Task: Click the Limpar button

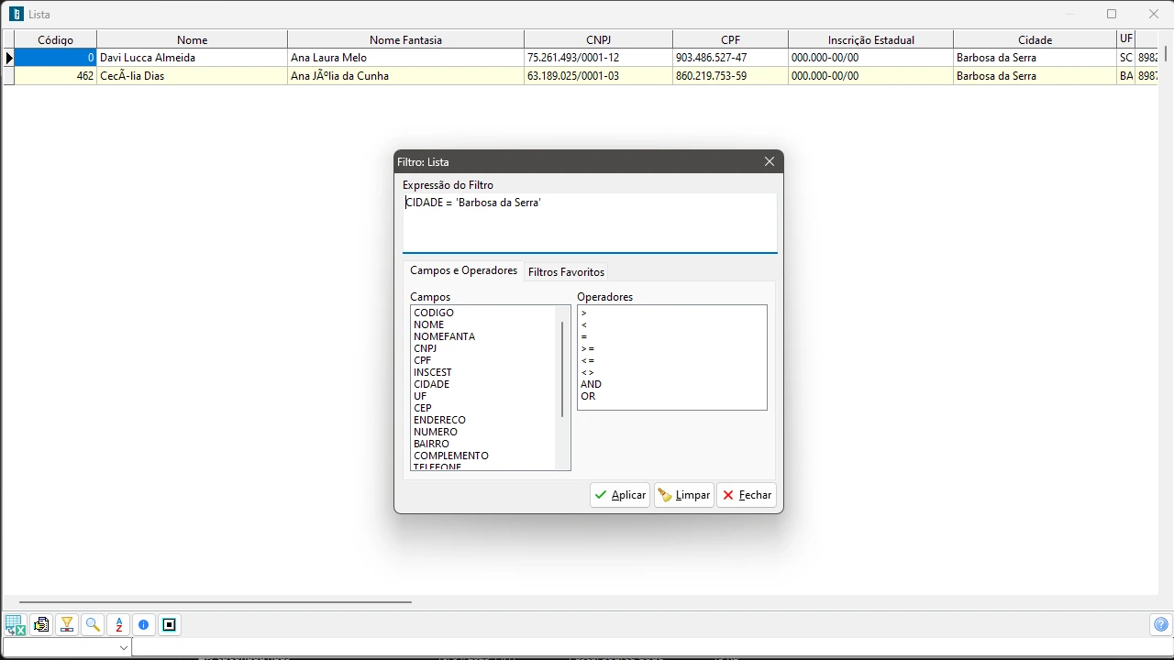Action: click(x=684, y=495)
